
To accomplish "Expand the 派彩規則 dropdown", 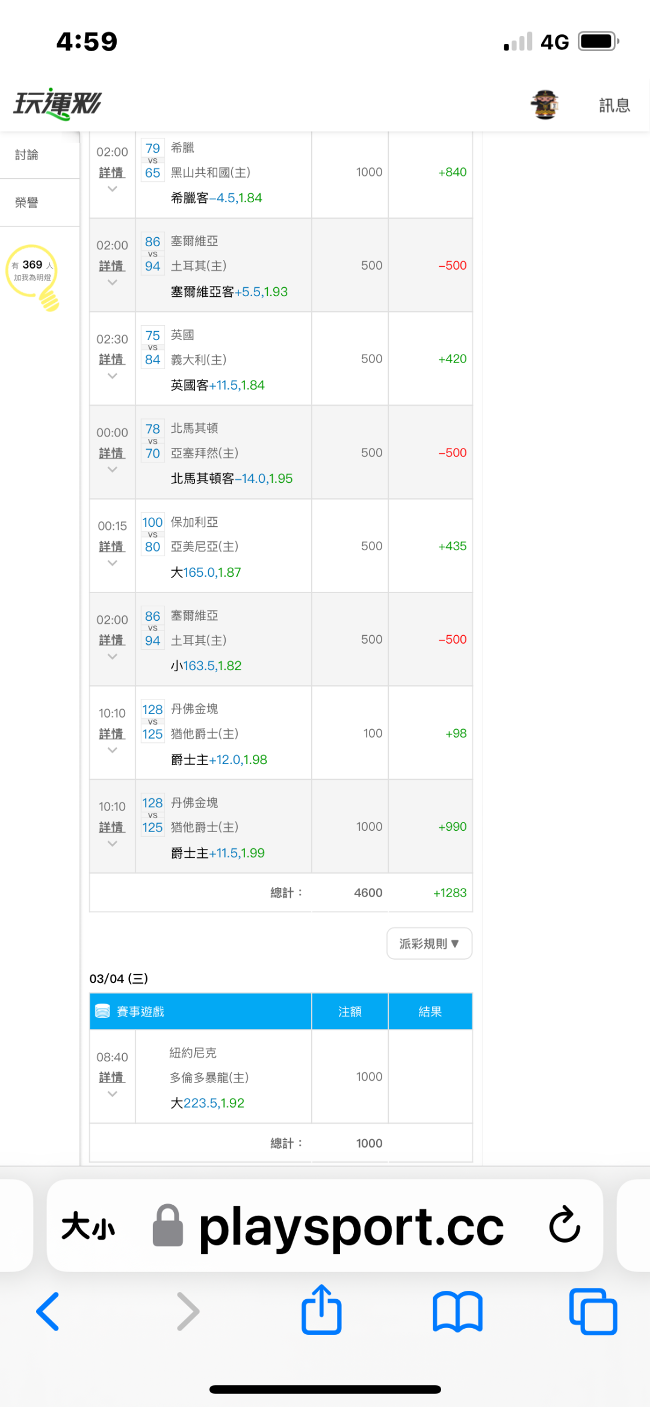I will [x=429, y=943].
